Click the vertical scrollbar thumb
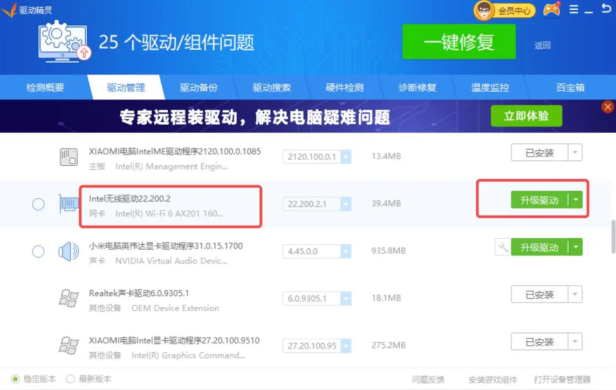This screenshot has height=390, width=616. (612, 236)
